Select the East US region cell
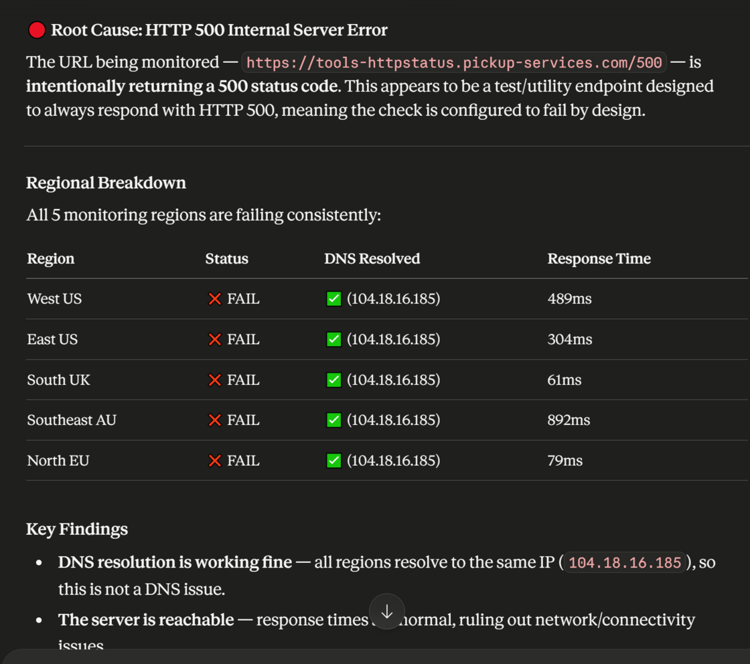 52,339
